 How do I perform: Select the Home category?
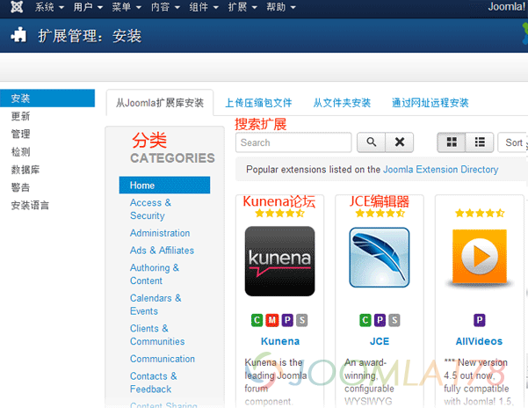pyautogui.click(x=164, y=185)
